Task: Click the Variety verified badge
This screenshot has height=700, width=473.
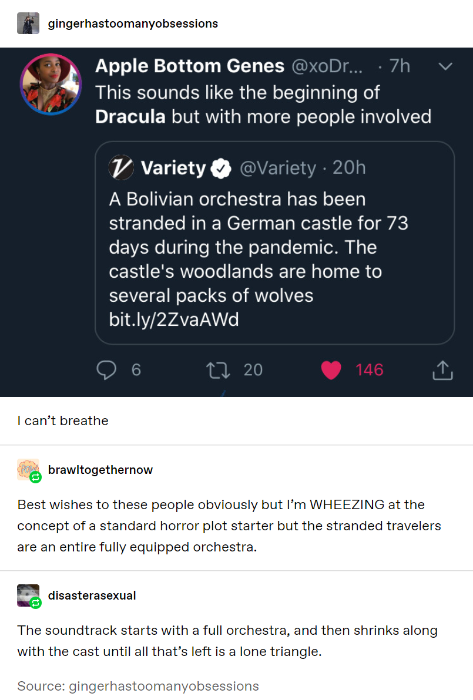Action: pyautogui.click(x=221, y=169)
